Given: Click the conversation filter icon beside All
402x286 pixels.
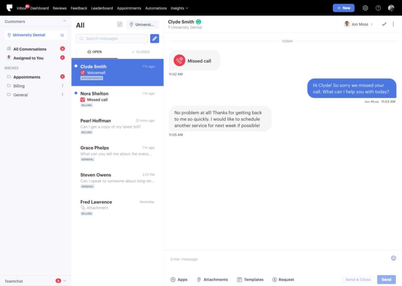Looking at the screenshot, I should 120,24.
